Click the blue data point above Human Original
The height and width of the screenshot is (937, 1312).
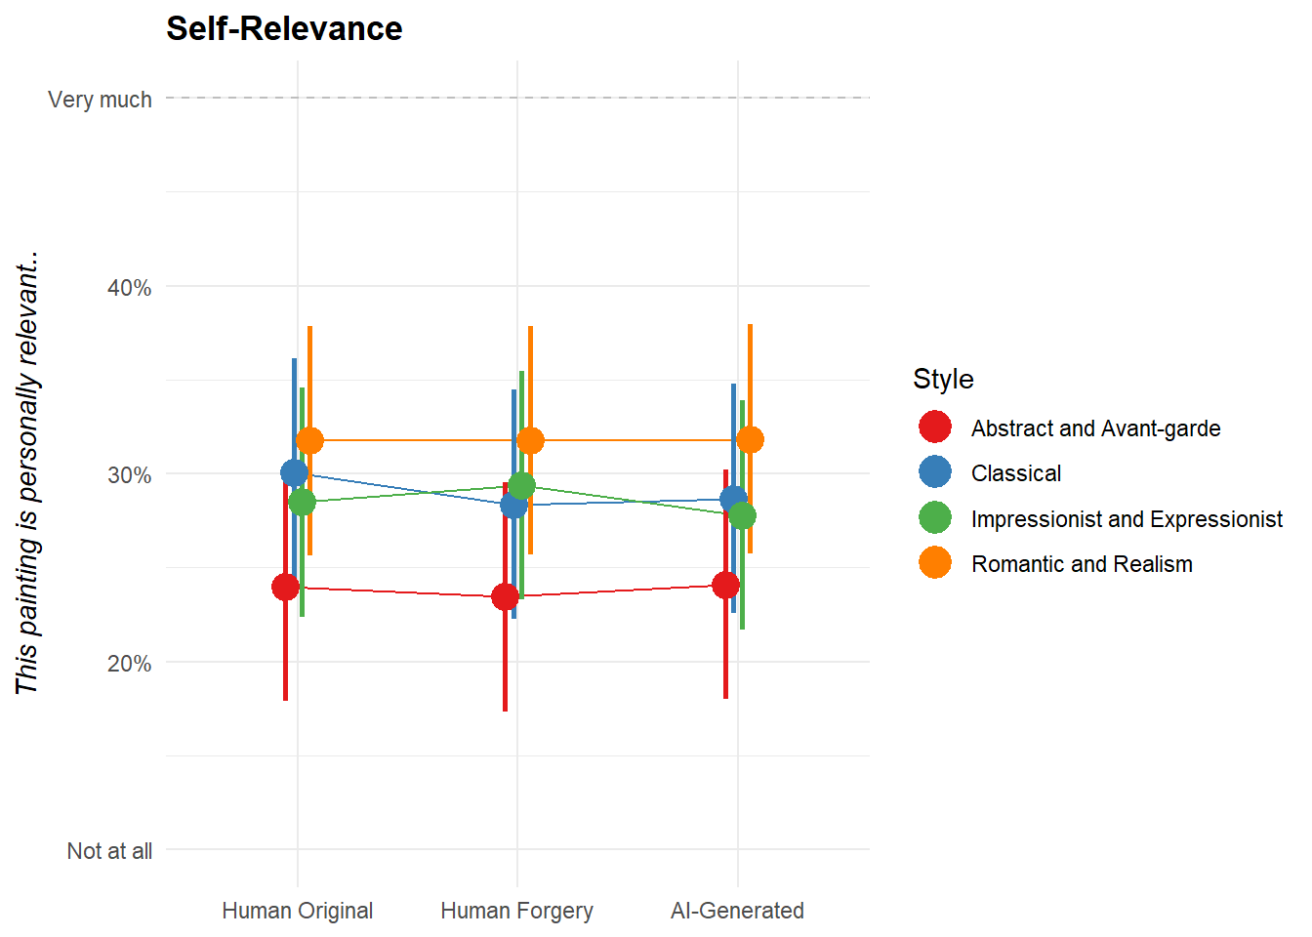pos(294,473)
